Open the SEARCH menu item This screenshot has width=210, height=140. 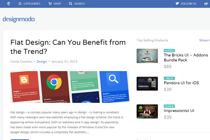(79, 3)
